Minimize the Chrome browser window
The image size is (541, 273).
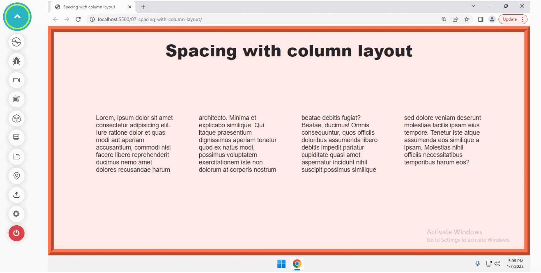[490, 6]
